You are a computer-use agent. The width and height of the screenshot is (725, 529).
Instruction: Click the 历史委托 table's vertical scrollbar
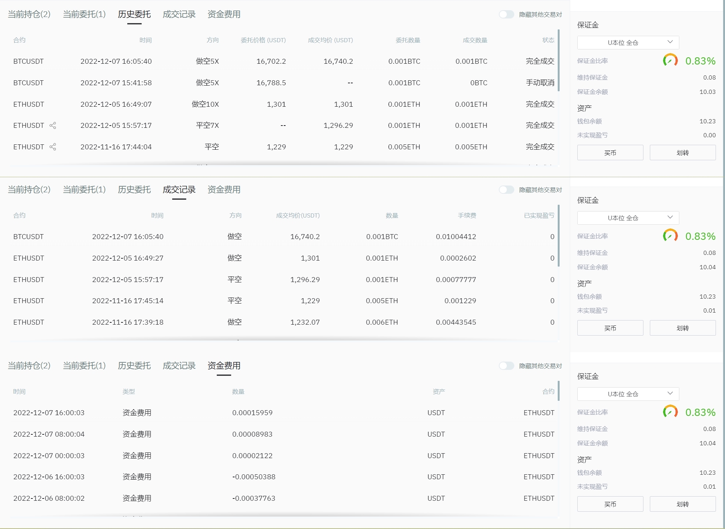pos(558,60)
